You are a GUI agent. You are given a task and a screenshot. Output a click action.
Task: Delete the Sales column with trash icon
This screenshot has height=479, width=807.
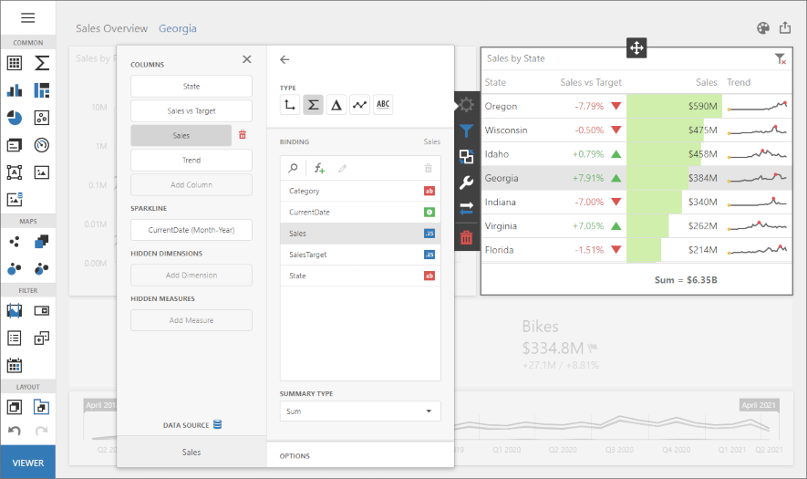click(243, 135)
